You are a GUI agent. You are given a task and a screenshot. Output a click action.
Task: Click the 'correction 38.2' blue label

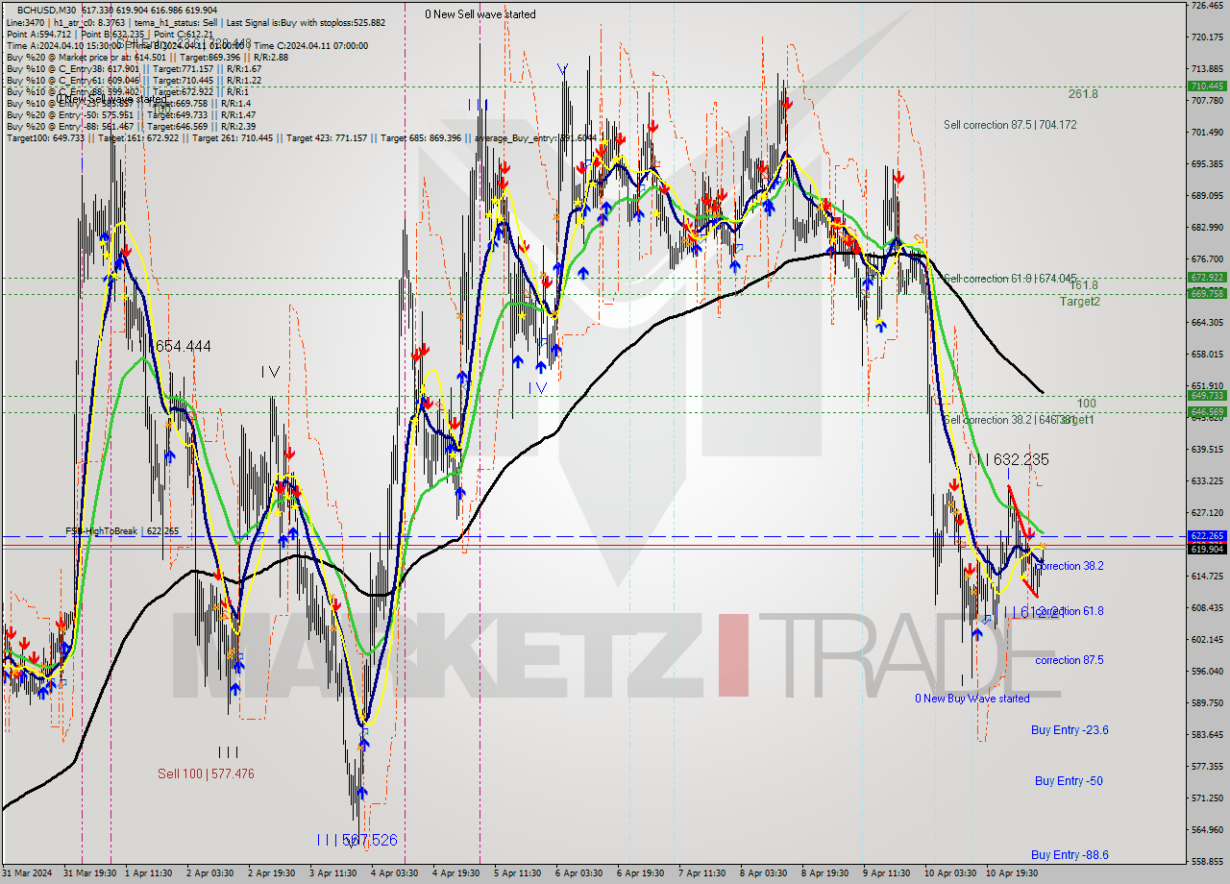coord(1070,567)
